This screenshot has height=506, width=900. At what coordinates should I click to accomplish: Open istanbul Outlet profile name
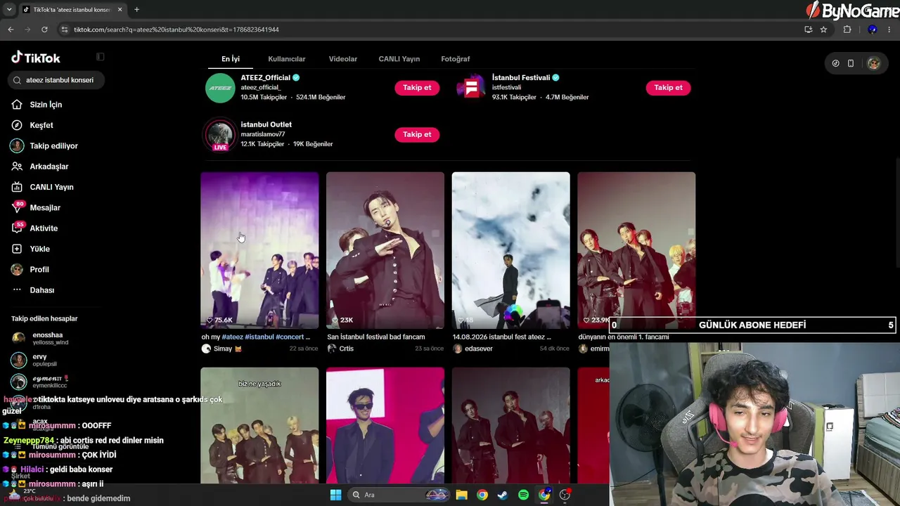pyautogui.click(x=266, y=124)
